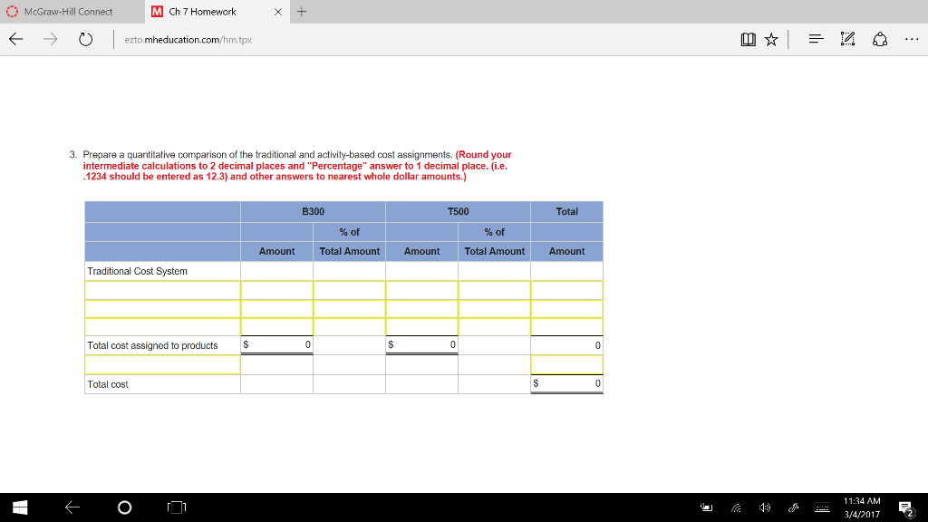Add page to favorites star icon
Image resolution: width=928 pixels, height=522 pixels.
point(771,40)
